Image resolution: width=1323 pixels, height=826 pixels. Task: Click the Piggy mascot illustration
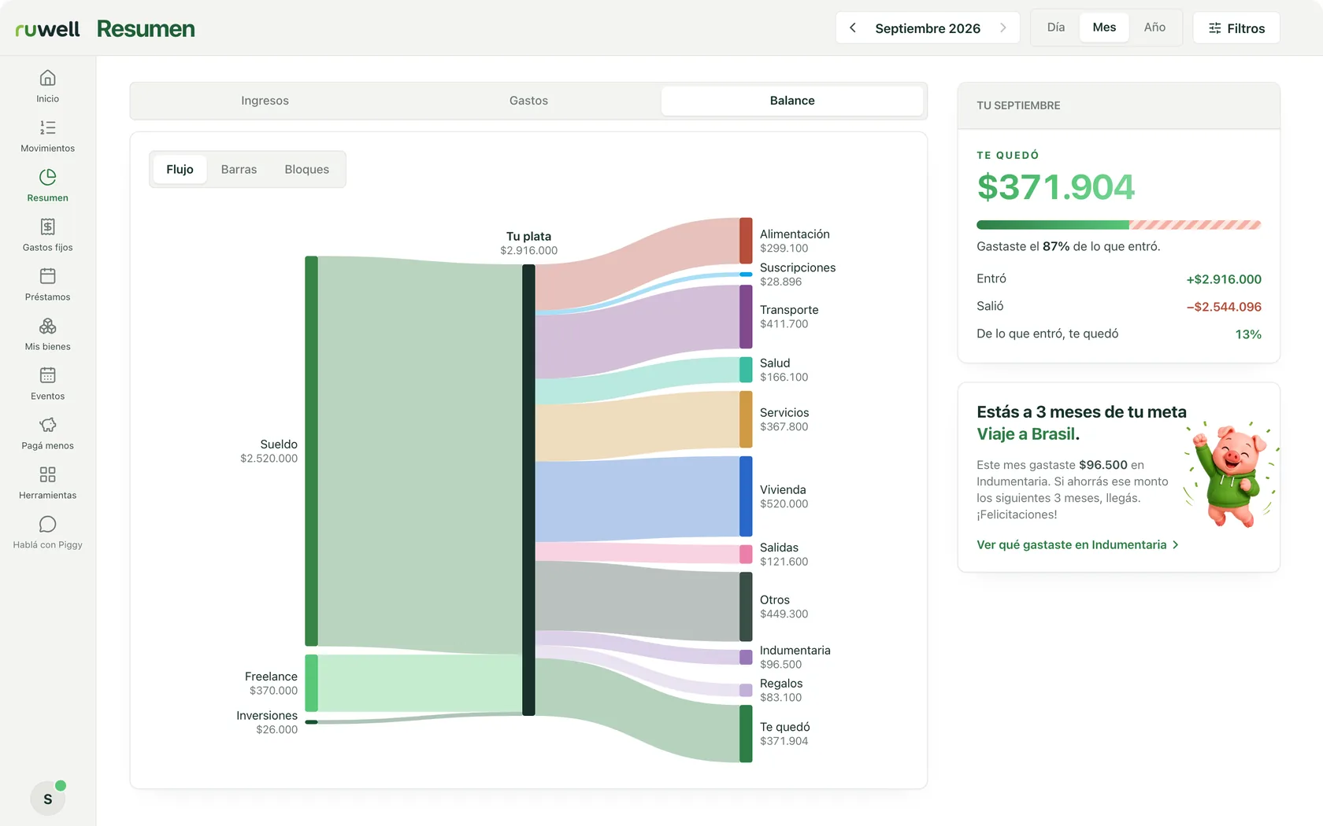tap(1231, 474)
